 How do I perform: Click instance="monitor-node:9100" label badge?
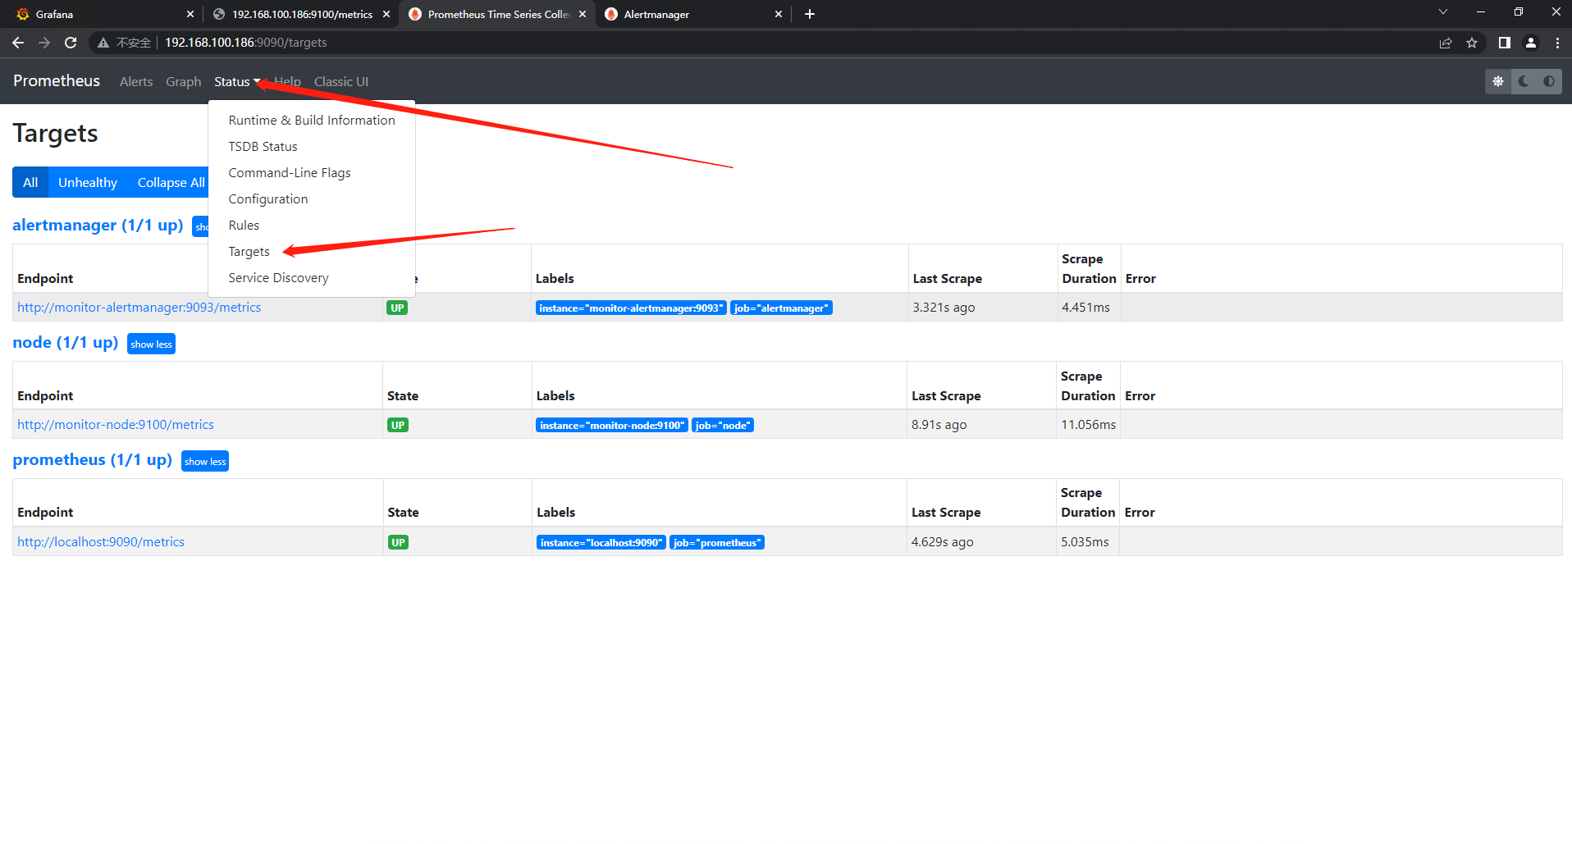(x=612, y=425)
